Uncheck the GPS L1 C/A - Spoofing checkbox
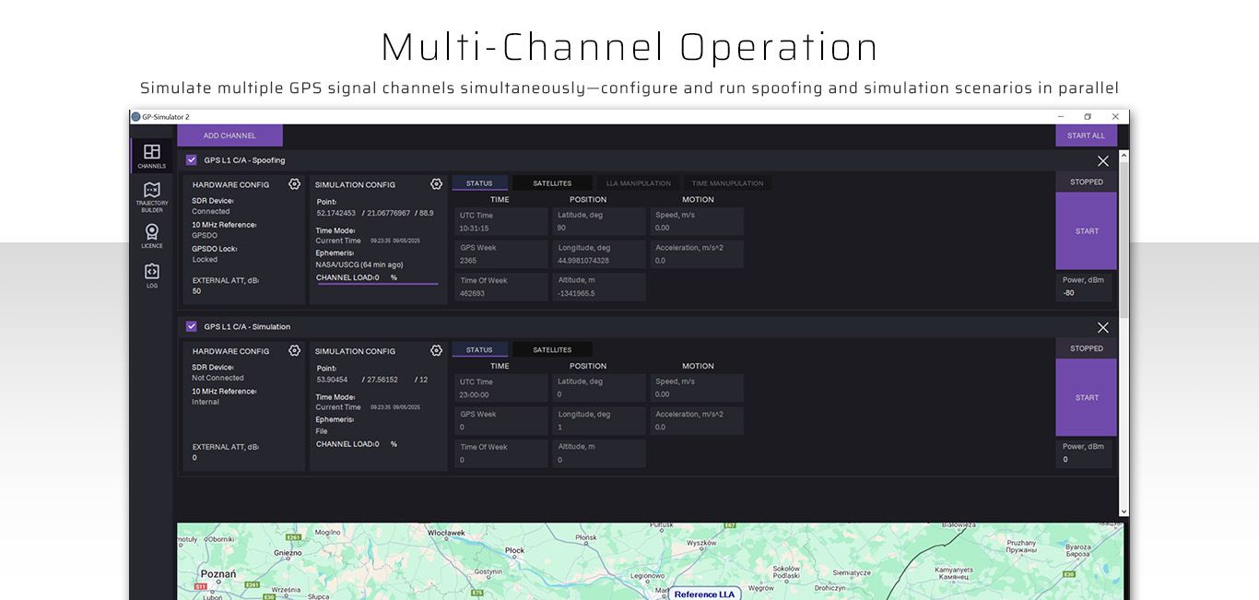The image size is (1259, 600). (192, 160)
